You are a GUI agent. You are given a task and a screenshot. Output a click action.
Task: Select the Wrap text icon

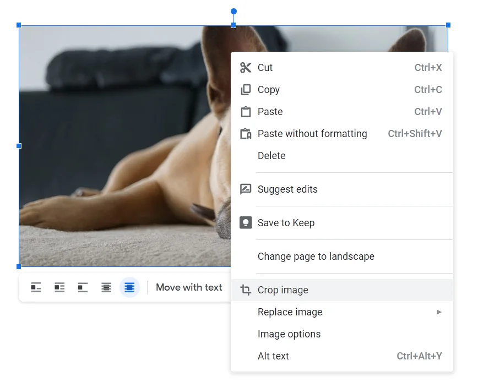[59, 287]
